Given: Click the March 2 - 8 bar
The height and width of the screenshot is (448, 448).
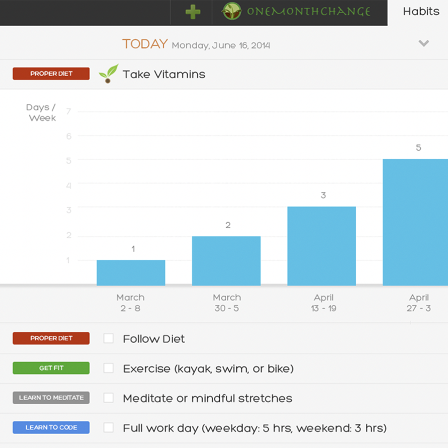Looking at the screenshot, I should click(x=131, y=273).
